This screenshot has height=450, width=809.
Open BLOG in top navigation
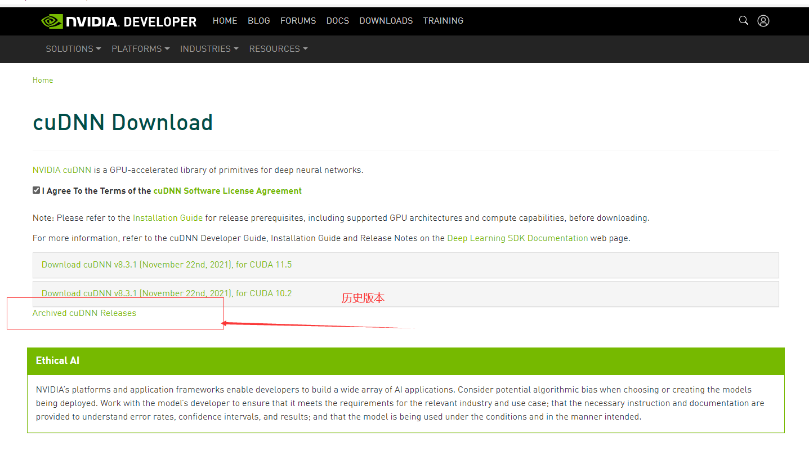pyautogui.click(x=259, y=21)
